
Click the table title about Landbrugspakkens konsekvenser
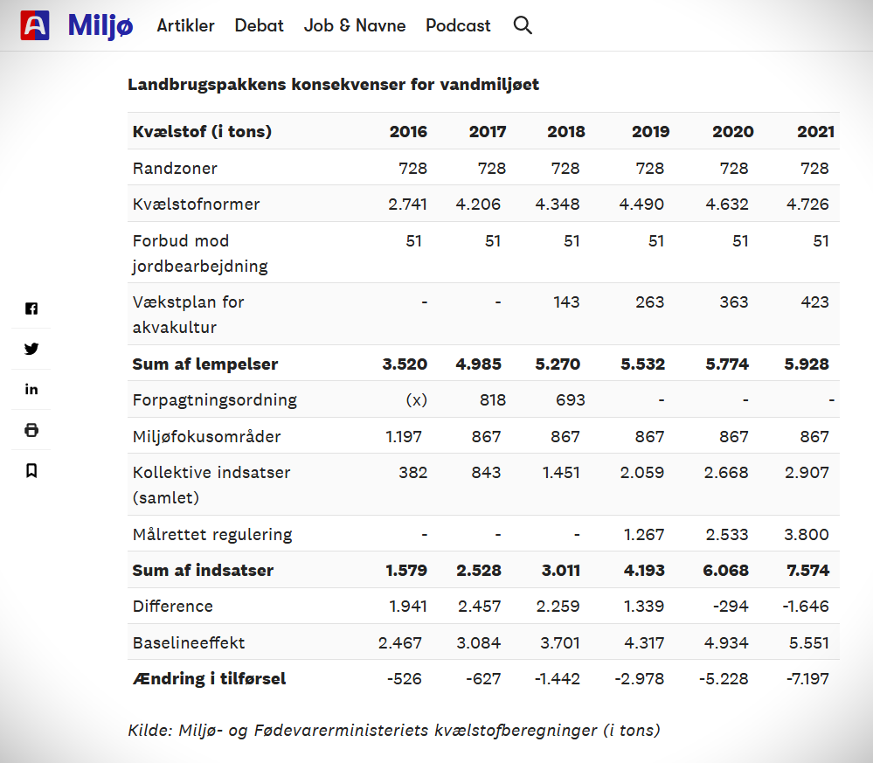point(333,85)
